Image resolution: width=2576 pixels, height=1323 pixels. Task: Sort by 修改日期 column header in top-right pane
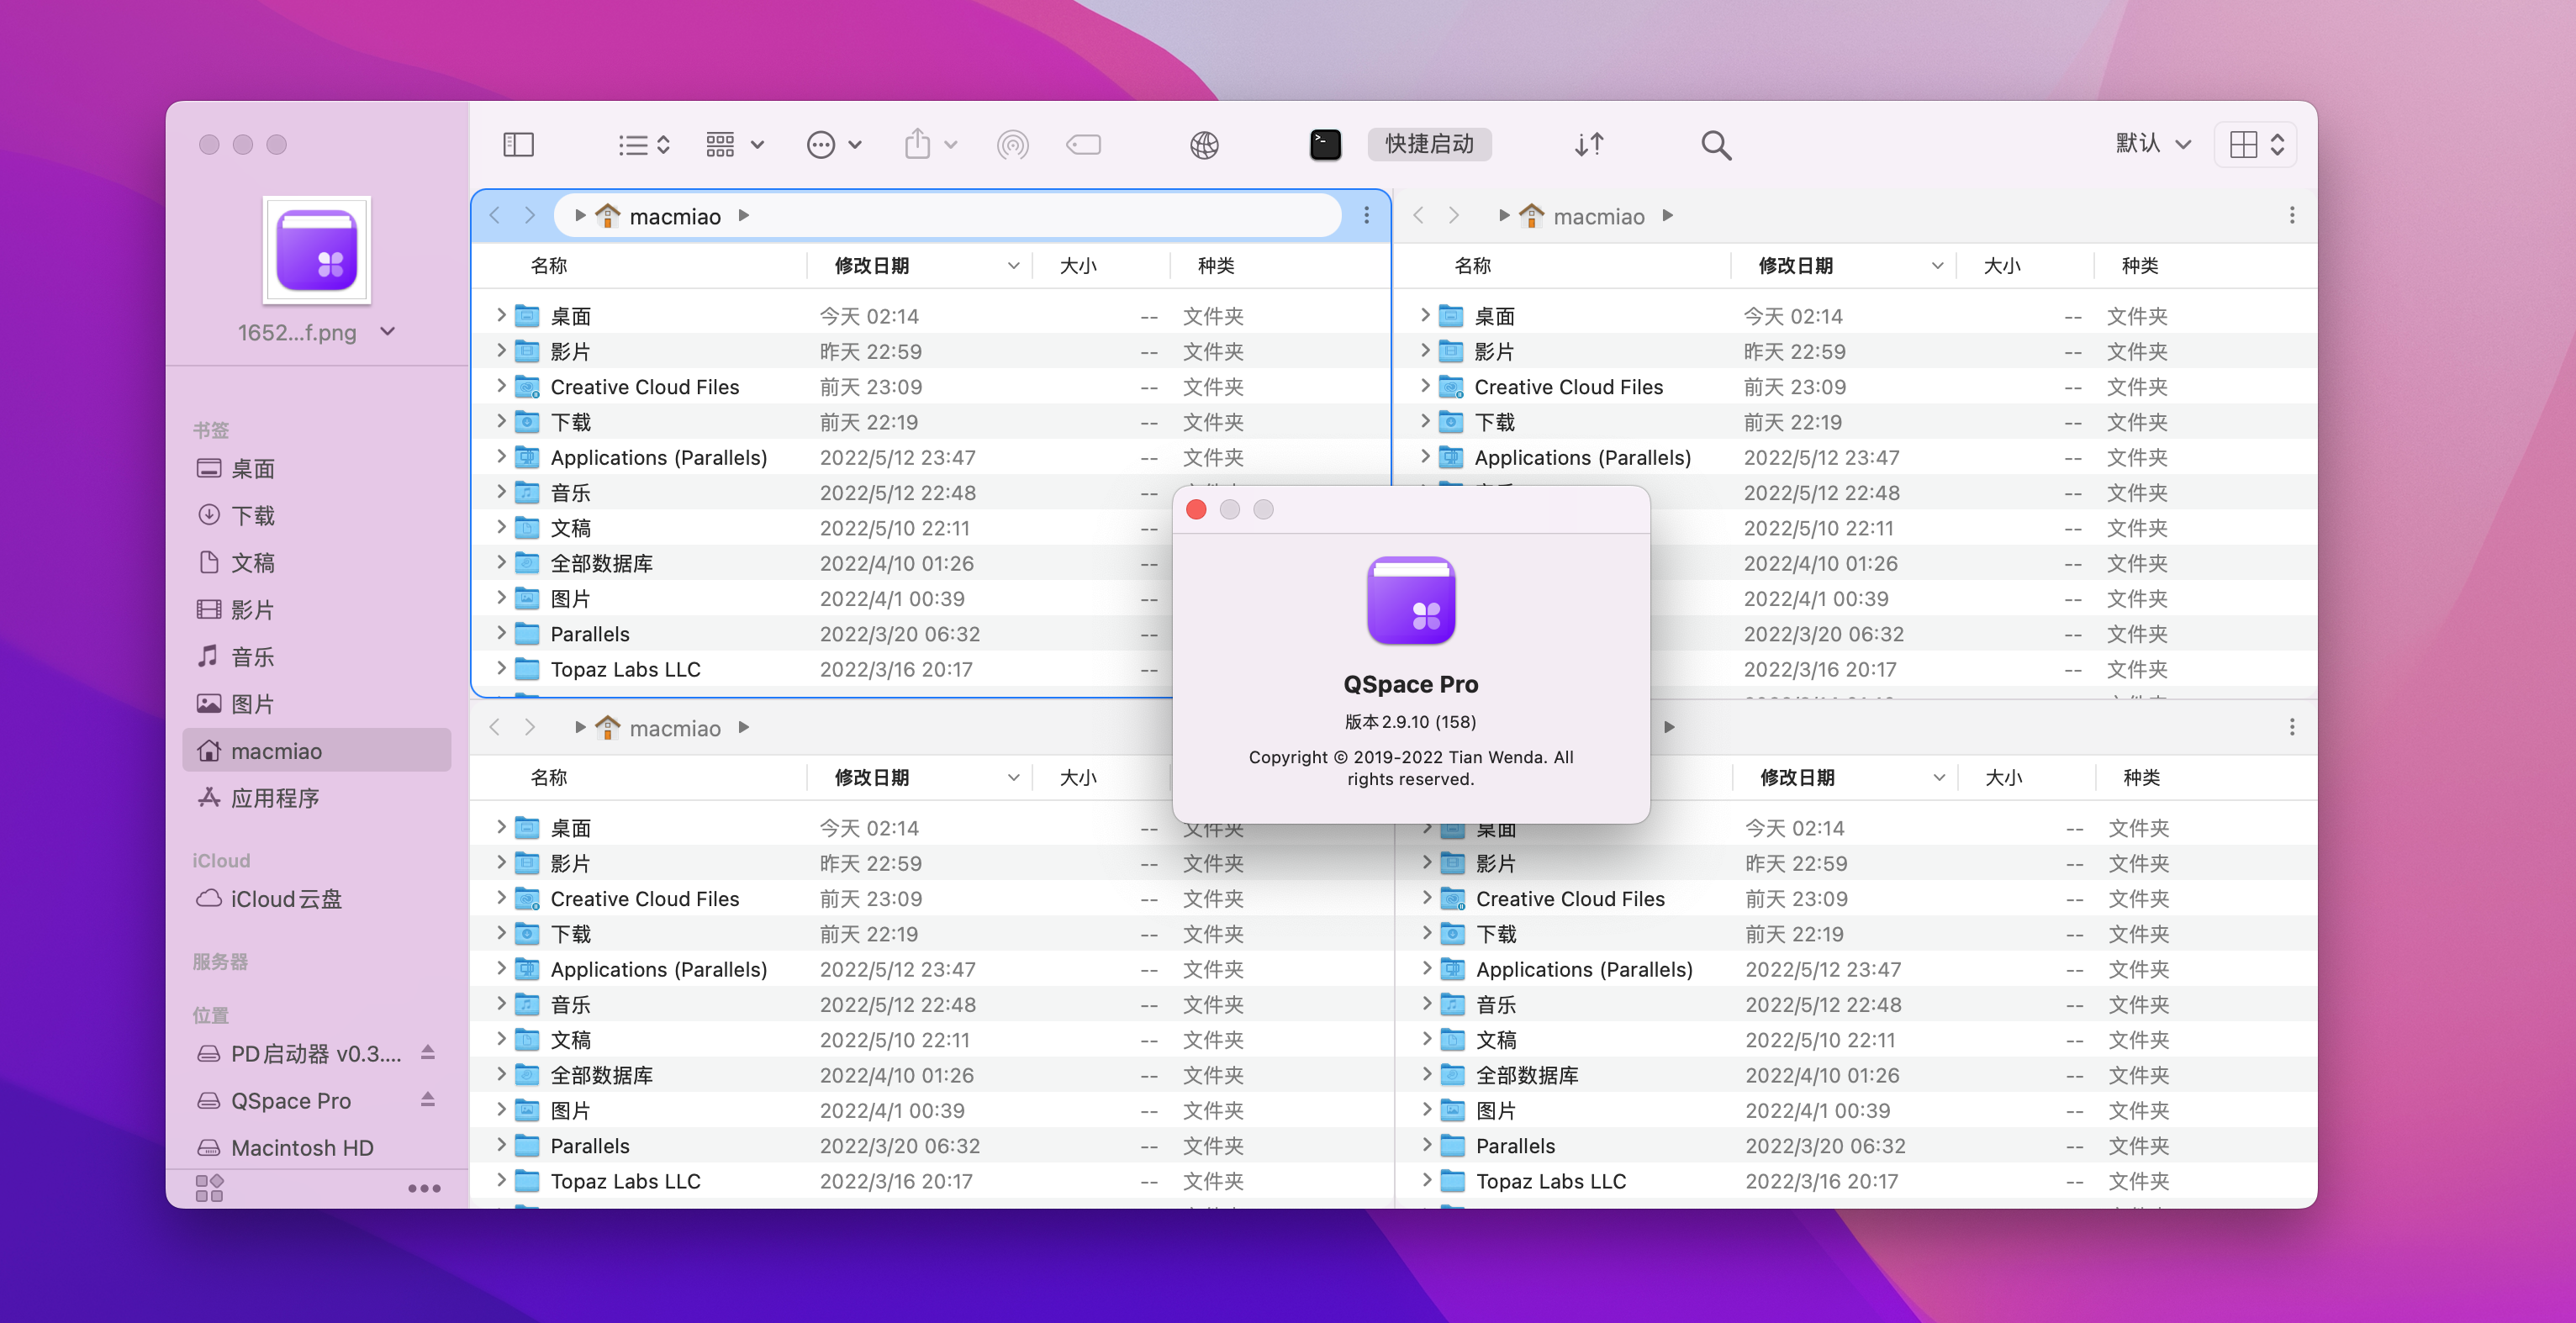point(1795,266)
